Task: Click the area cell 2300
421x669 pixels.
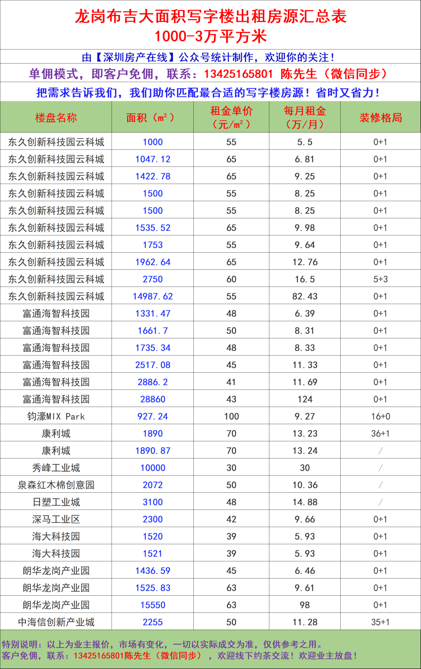Action: (x=153, y=519)
